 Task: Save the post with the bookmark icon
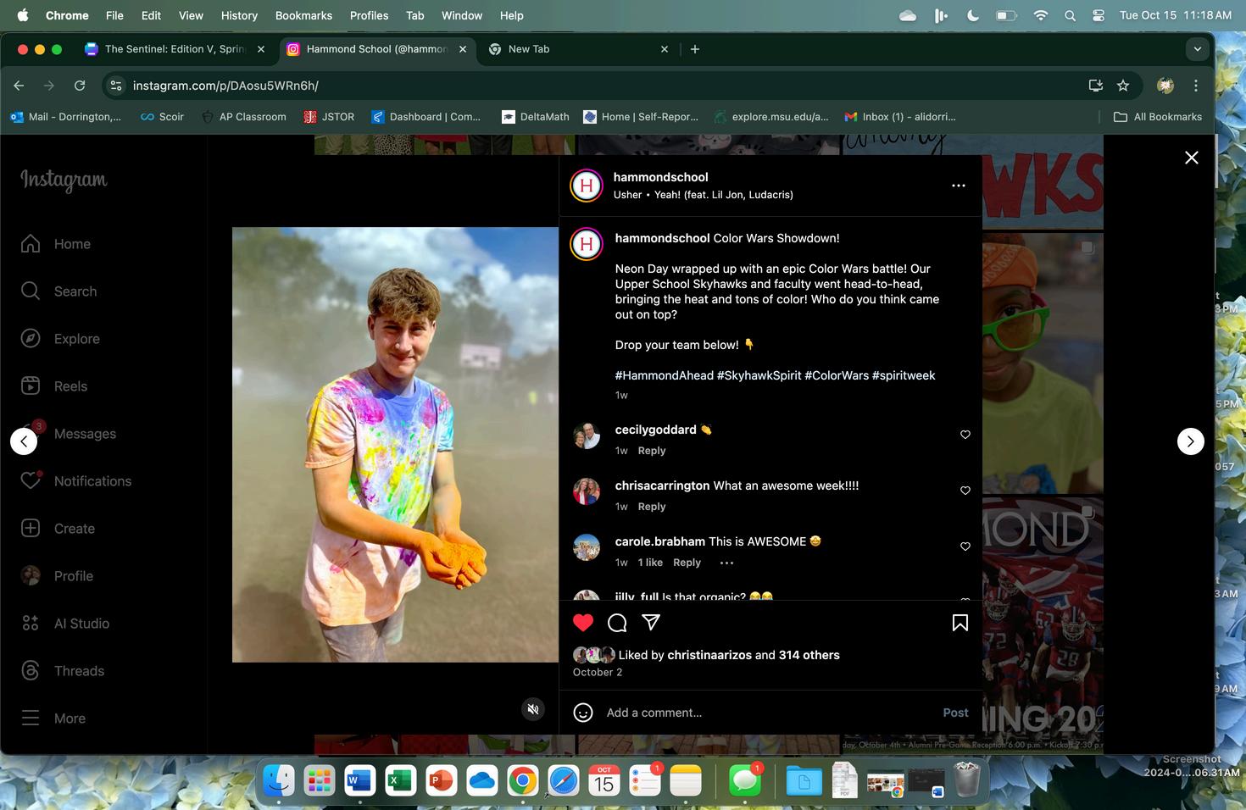[x=960, y=623]
